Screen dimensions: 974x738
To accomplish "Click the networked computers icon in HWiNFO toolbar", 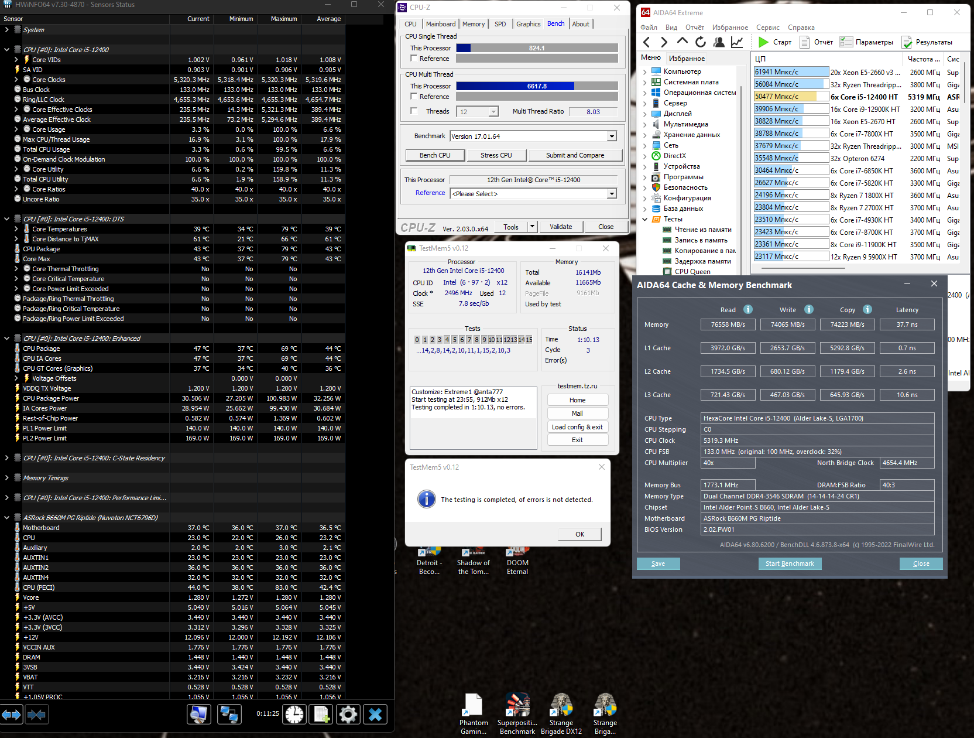I will [229, 714].
